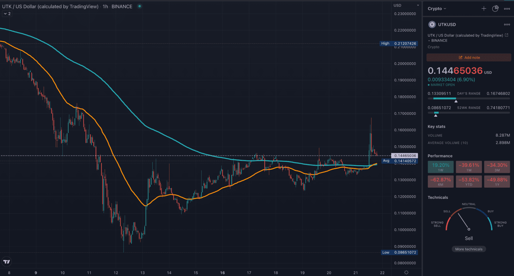Click the Performance heading
Viewport: 514px width, 276px height.
coord(440,156)
